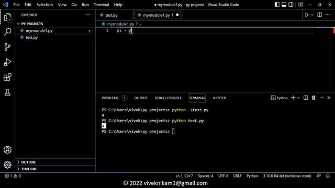The height and width of the screenshot is (188, 335).
Task: Open the Help menu
Action: 118,5
